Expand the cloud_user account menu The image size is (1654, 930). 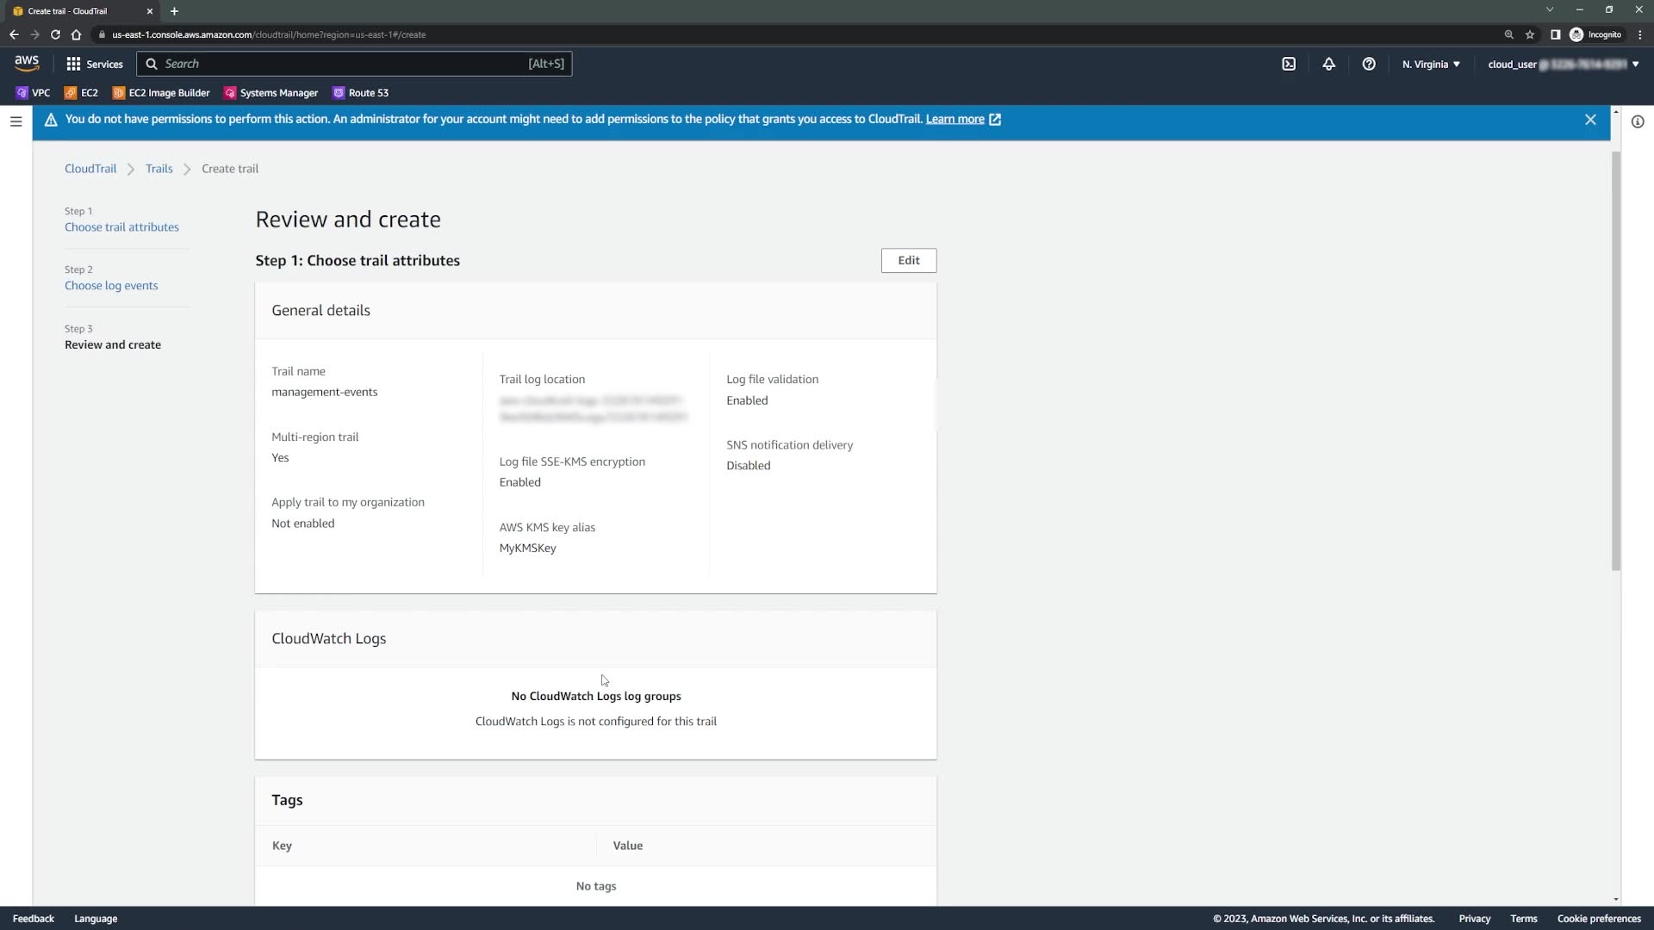pos(1563,64)
